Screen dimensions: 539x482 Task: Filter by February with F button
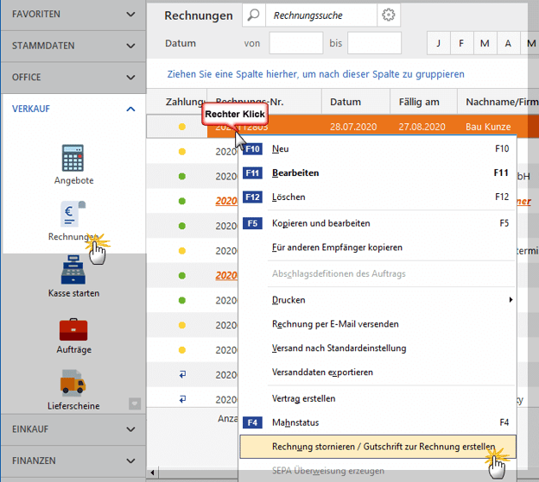(461, 43)
